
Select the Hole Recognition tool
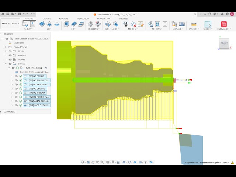98,24
